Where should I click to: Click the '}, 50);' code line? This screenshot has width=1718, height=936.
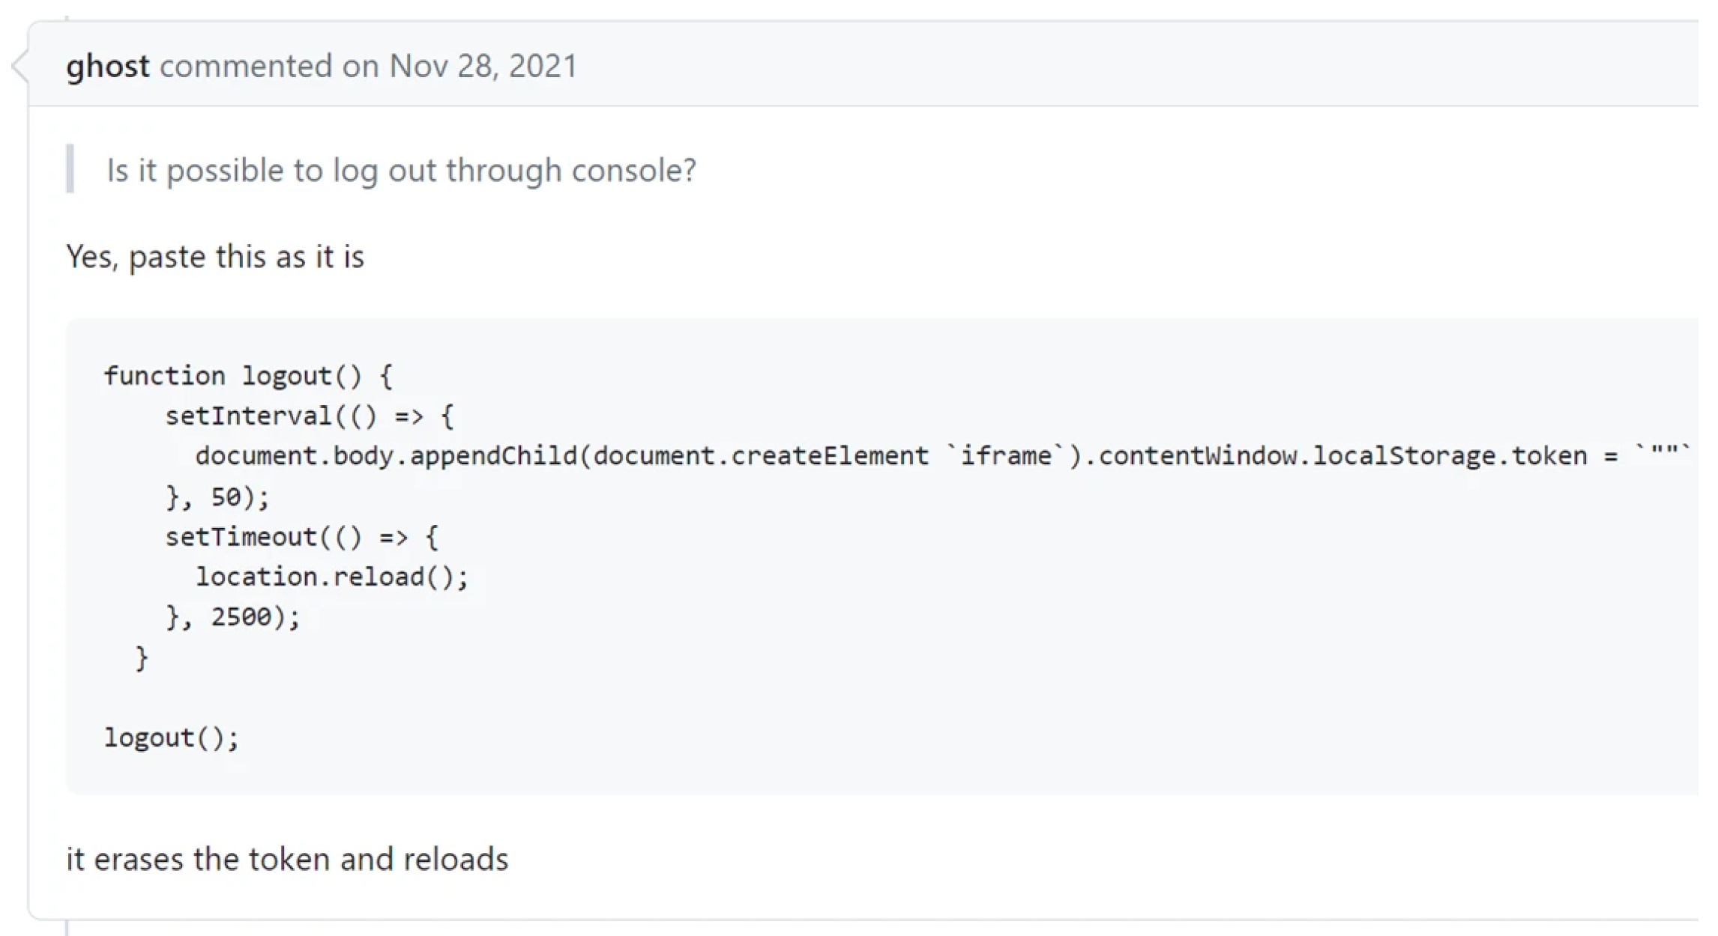pyautogui.click(x=217, y=496)
